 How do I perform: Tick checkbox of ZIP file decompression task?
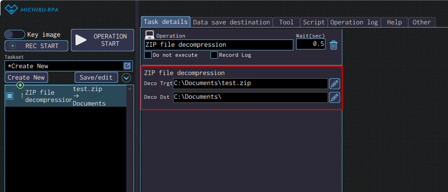click(10, 96)
